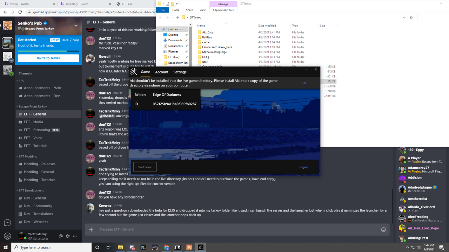
Task: Open the three-dot menu beside TacTrnkMnky status
Action: (75, 236)
